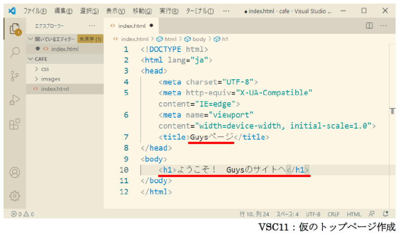
Task: Open the ファイル(F) menu
Action: coord(35,11)
